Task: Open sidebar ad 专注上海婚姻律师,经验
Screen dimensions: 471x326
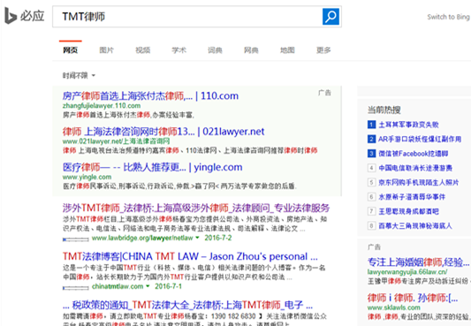Action: (x=418, y=262)
